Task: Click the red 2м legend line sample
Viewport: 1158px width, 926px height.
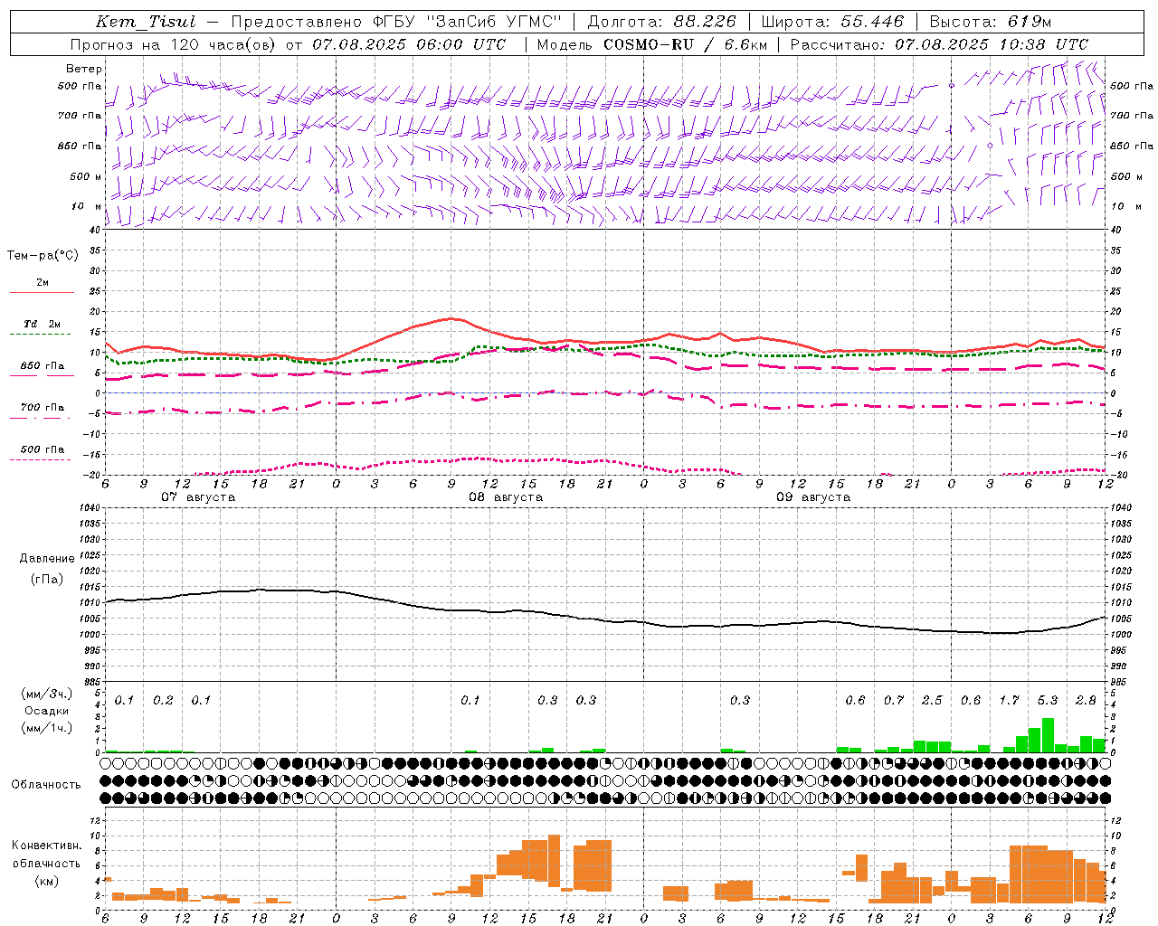Action: coord(42,292)
